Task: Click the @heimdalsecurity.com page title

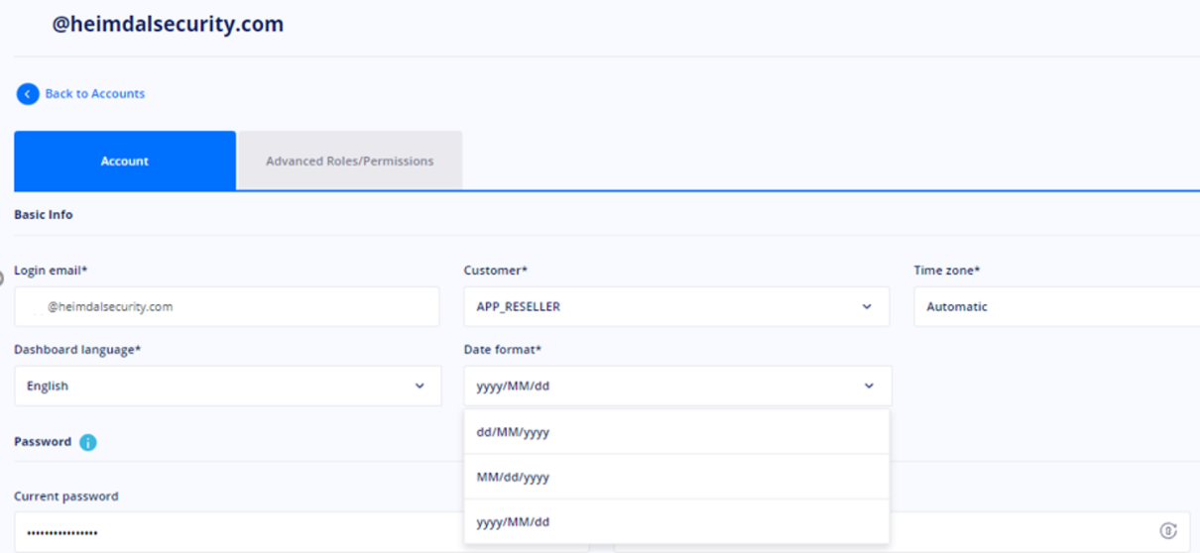Action: tap(168, 24)
